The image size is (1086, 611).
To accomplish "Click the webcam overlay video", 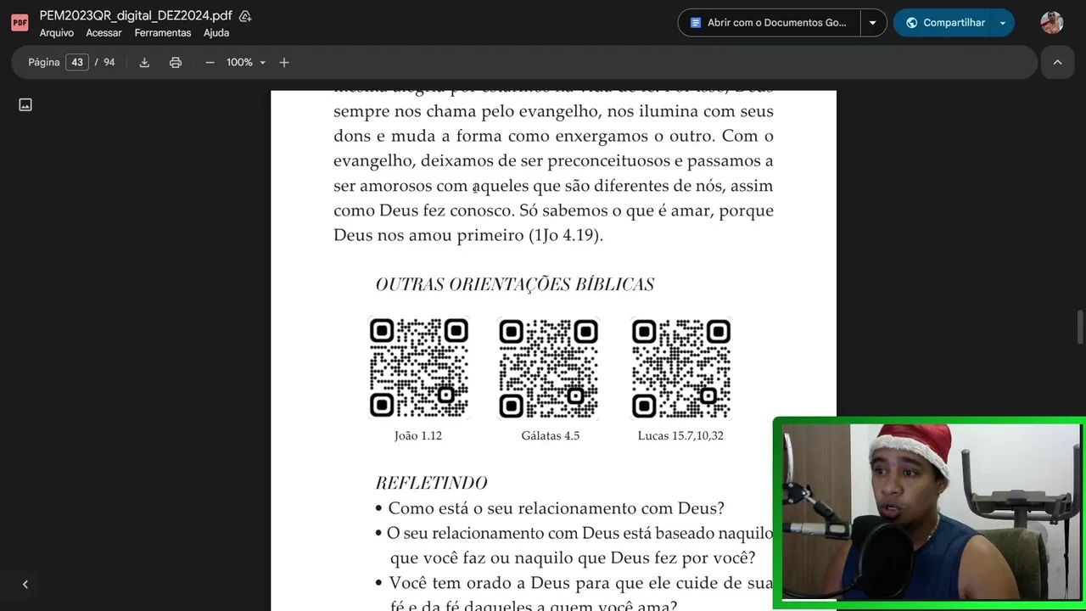I will click(930, 513).
